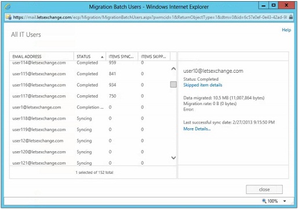The width and height of the screenshot is (298, 209).
Task: Open the zoom level dropdown arrow
Action: click(x=285, y=201)
